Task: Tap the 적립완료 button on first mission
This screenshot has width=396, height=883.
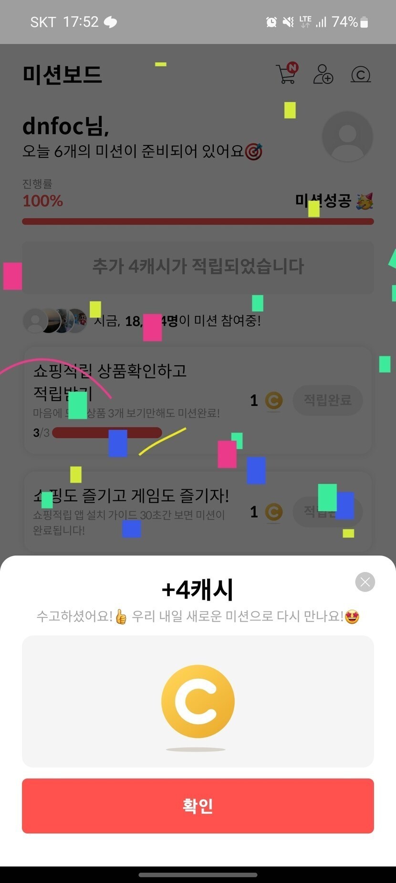Action: (328, 400)
